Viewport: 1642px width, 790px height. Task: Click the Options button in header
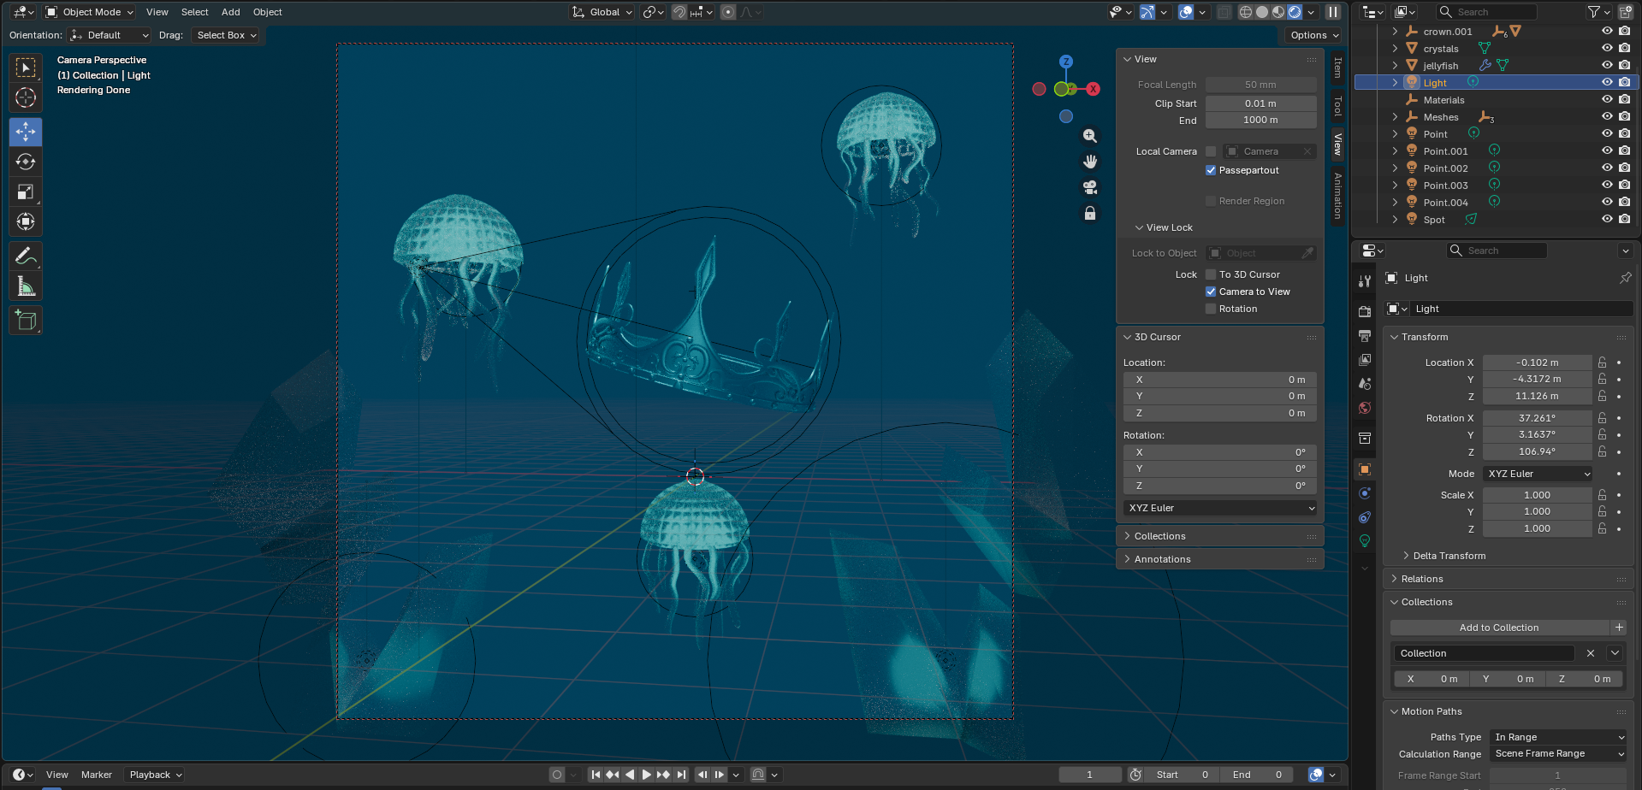click(1314, 35)
